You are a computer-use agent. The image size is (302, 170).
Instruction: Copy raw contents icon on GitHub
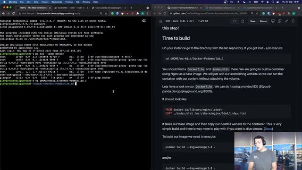pyautogui.click(x=279, y=21)
